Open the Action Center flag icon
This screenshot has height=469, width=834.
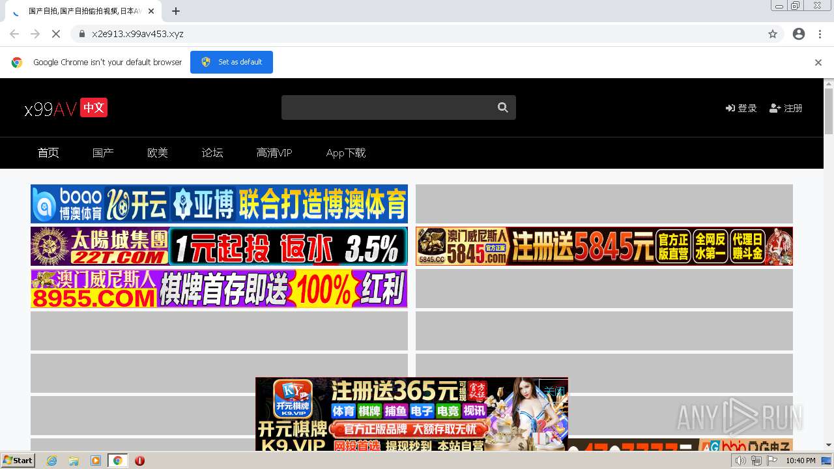point(772,461)
